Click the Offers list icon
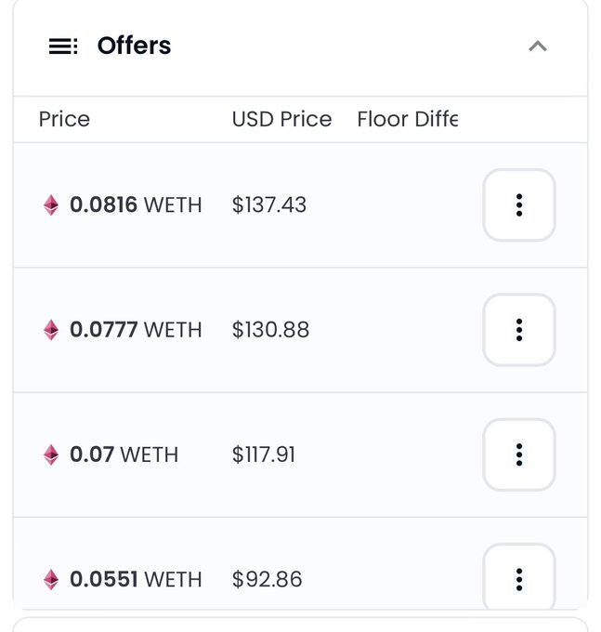Image resolution: width=601 pixels, height=632 pixels. pos(63,46)
